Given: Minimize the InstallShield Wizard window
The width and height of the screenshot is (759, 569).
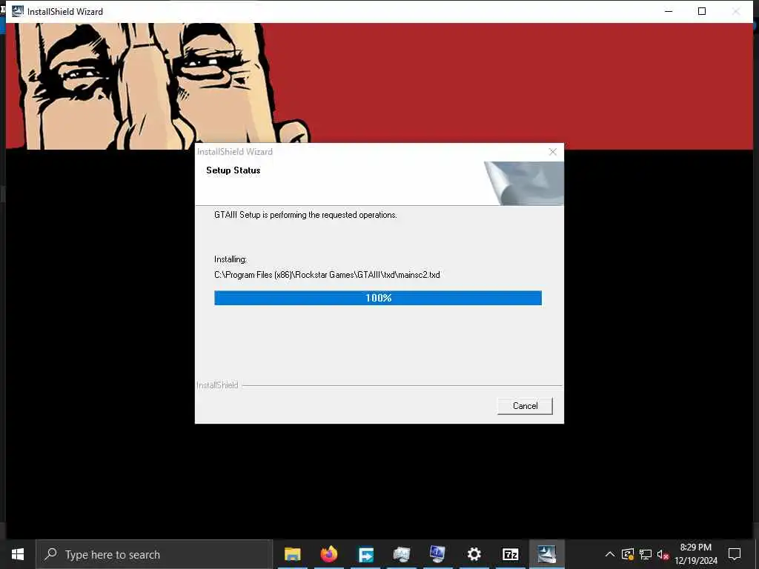Looking at the screenshot, I should click(669, 11).
